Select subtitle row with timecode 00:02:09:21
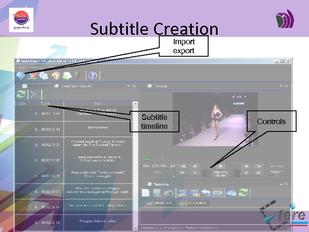The height and width of the screenshot is (232, 309). tap(74, 145)
